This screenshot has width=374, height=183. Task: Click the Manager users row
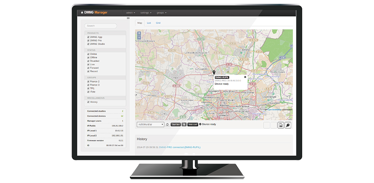[x=105, y=121]
